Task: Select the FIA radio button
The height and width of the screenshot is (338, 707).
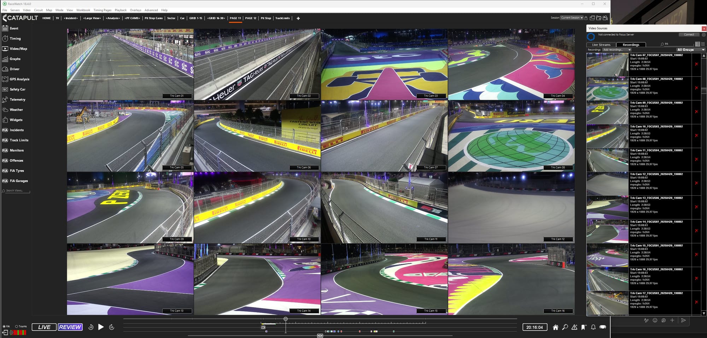Action: (4, 326)
